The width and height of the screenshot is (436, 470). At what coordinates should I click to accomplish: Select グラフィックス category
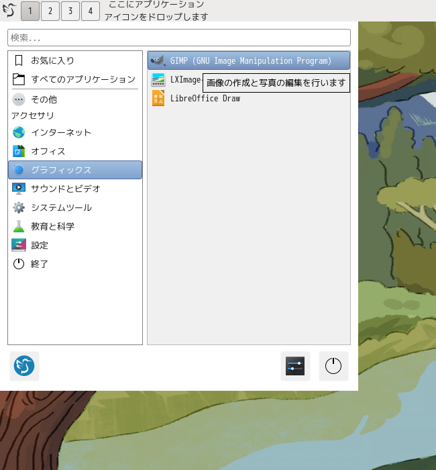pyautogui.click(x=75, y=170)
